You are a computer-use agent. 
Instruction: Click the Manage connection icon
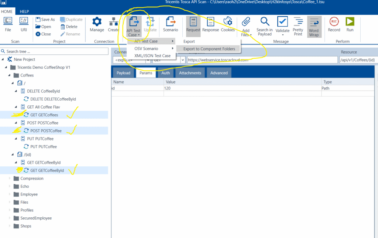[96, 23]
